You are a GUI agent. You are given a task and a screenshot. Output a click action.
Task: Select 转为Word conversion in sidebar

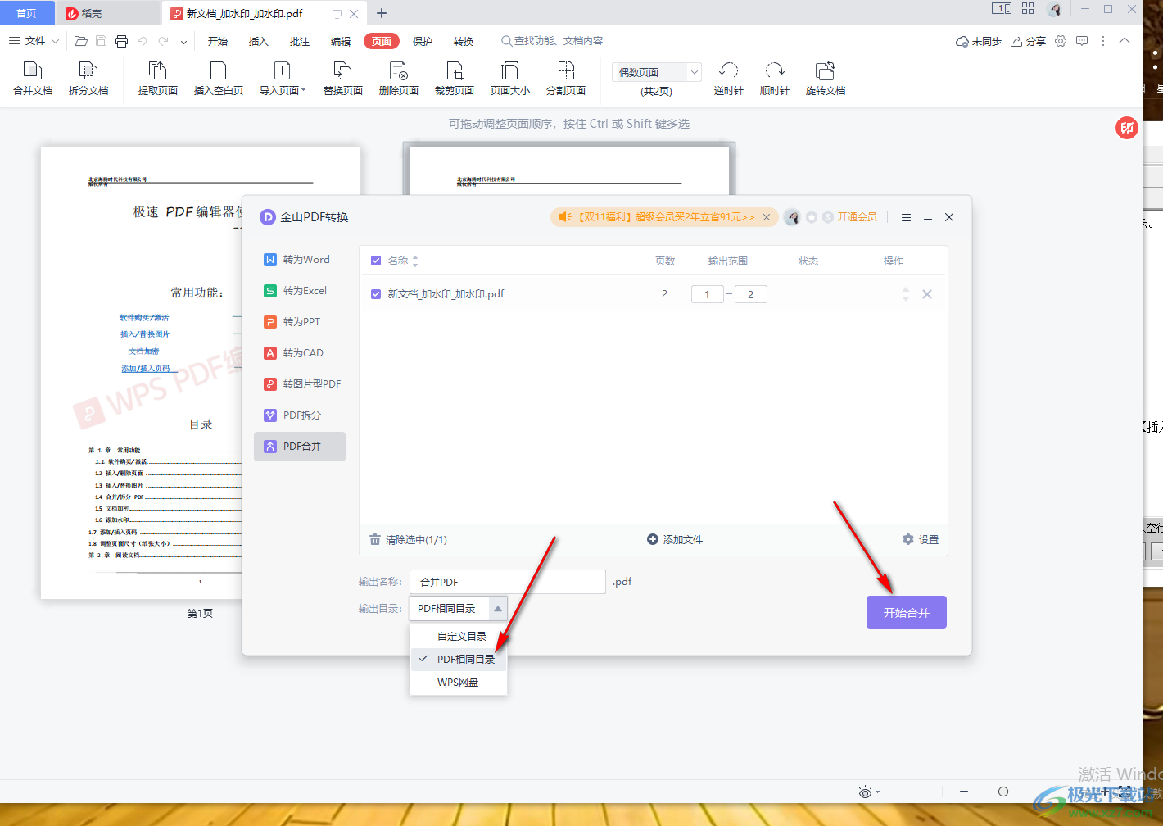(299, 260)
